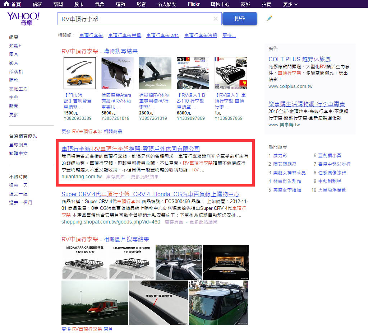The width and height of the screenshot is (368, 334).
Task: Open 庫存頁面 for huiantang.com.tw result
Action: (x=115, y=177)
